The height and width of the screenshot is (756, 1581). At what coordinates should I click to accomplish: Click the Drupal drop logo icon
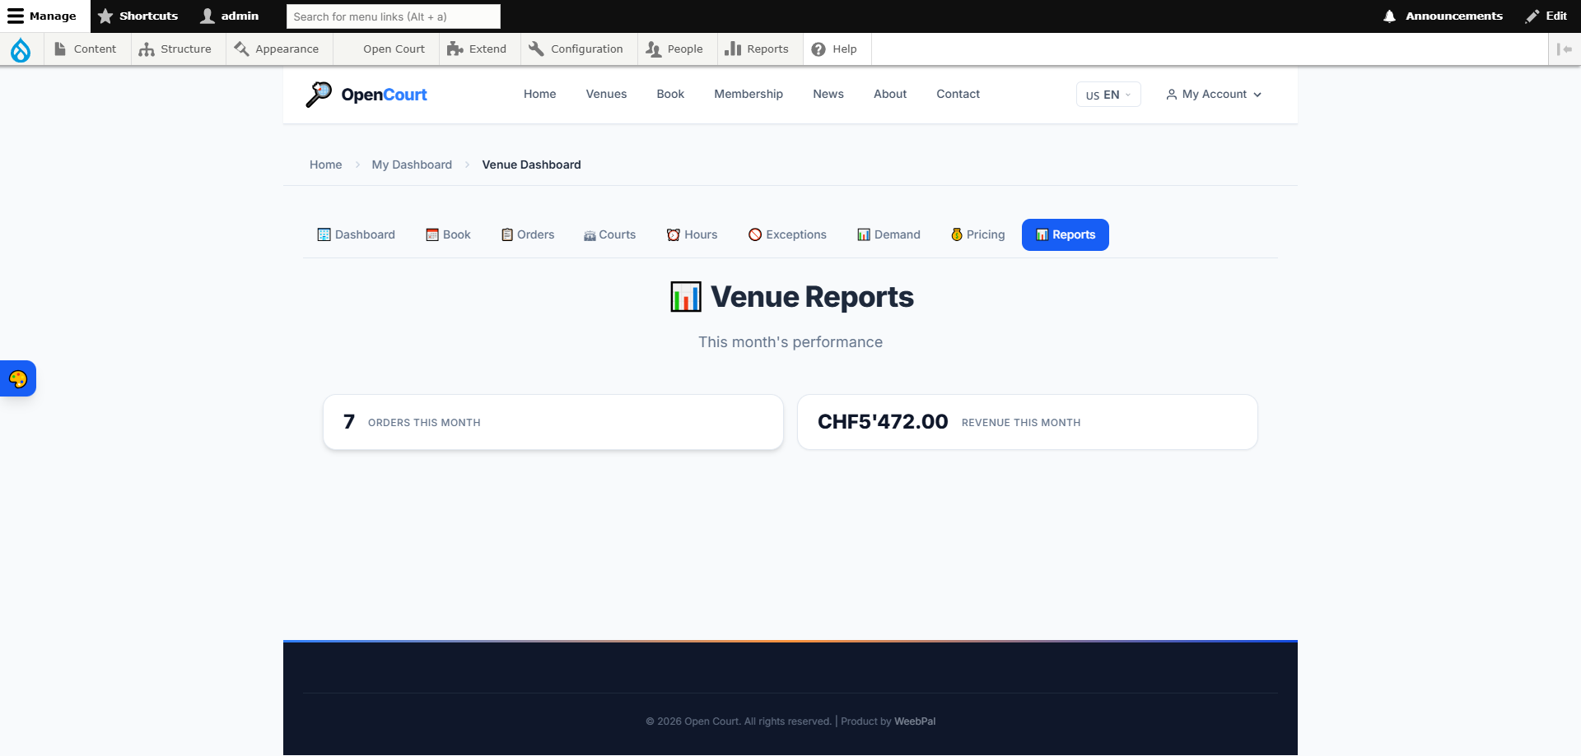(x=21, y=50)
